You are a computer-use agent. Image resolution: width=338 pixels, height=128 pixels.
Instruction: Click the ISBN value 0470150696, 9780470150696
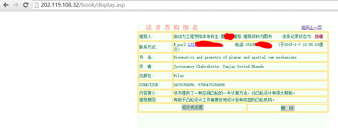pos(199,85)
